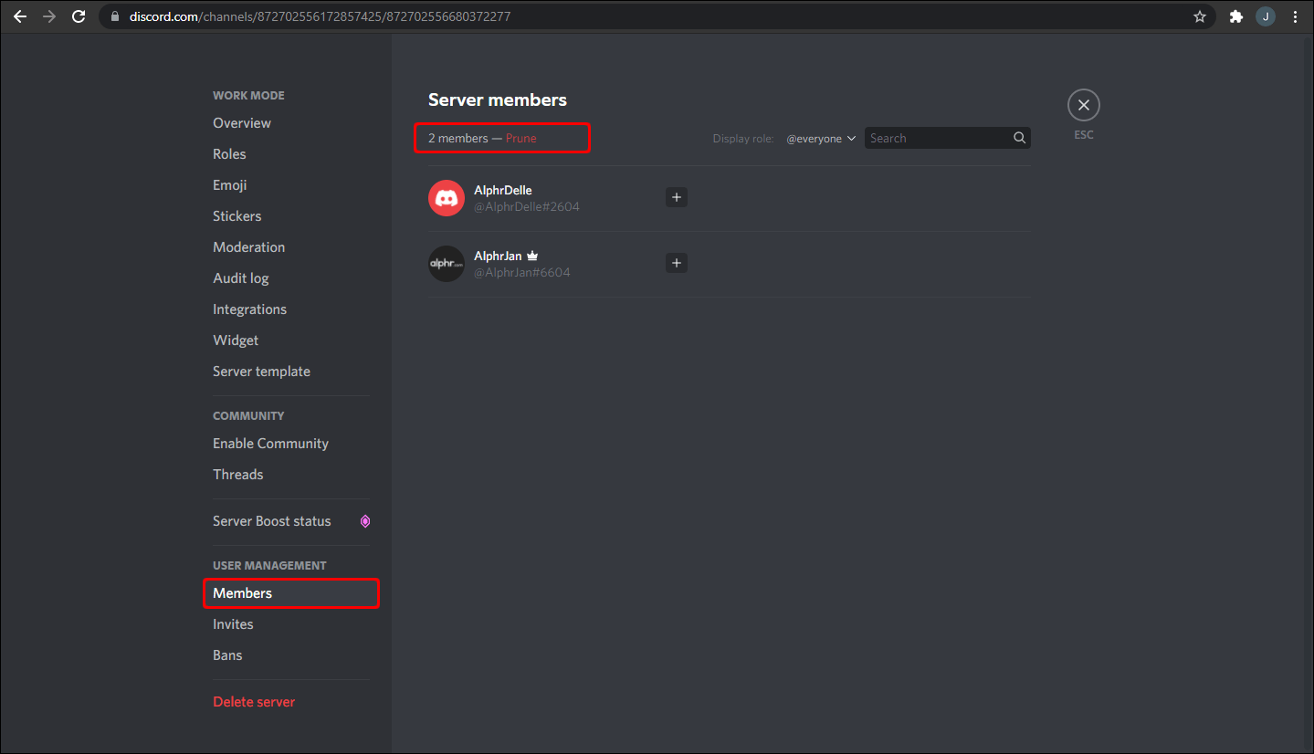Bookmark this page with star icon
Screen dimensions: 1314x754
tap(1200, 16)
